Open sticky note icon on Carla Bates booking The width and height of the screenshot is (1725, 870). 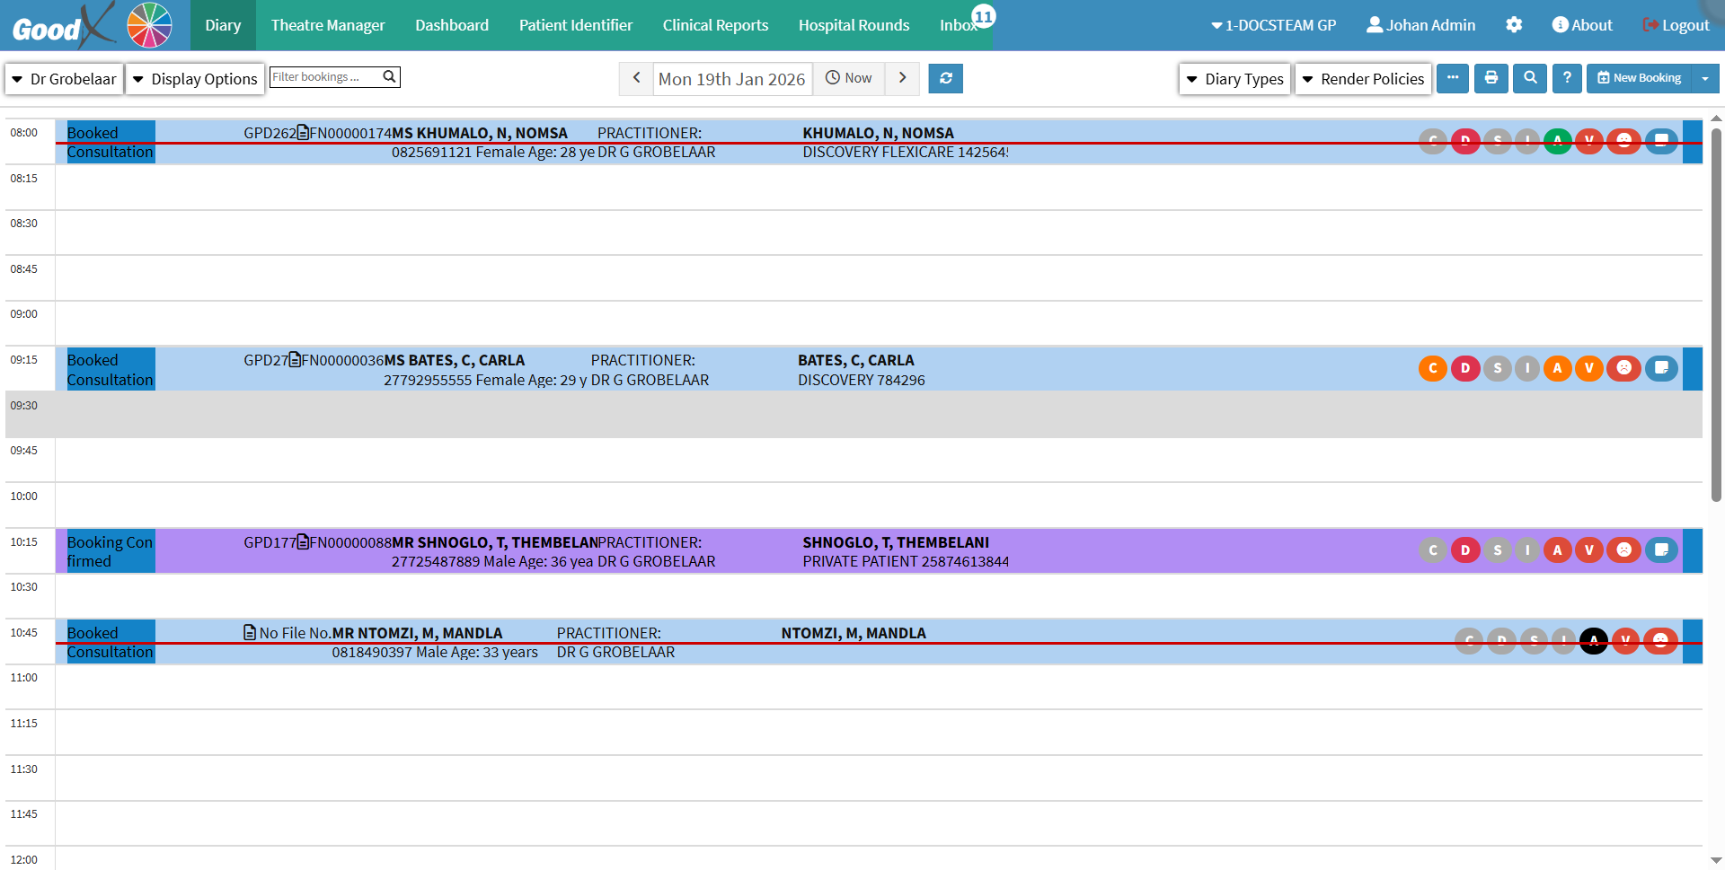tap(1660, 368)
